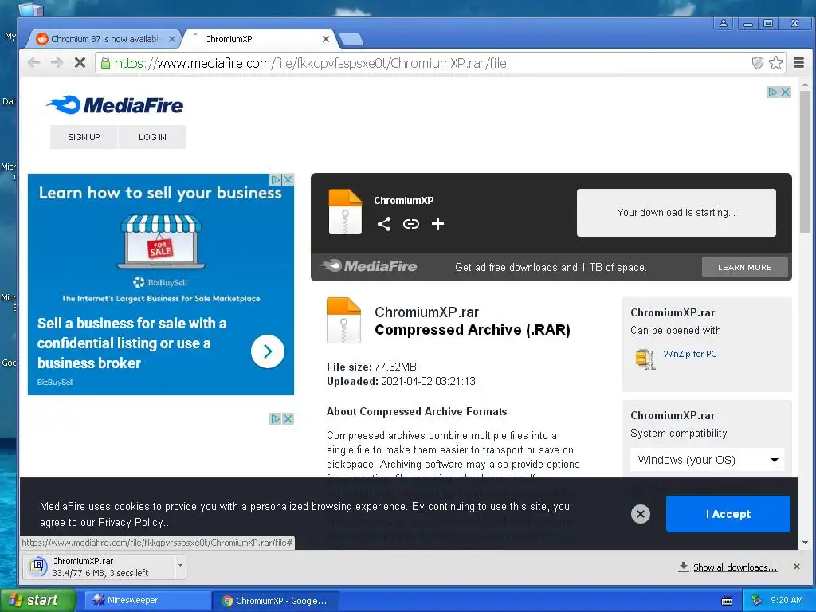This screenshot has height=612, width=816.
Task: Click ChromiumXP - Google taskbar button
Action: pos(276,601)
